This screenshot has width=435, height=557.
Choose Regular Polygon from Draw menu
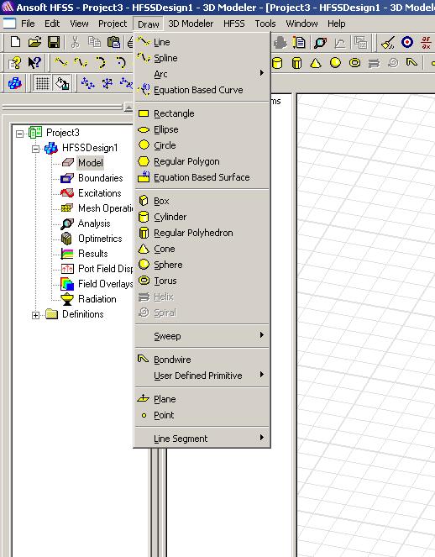202,161
